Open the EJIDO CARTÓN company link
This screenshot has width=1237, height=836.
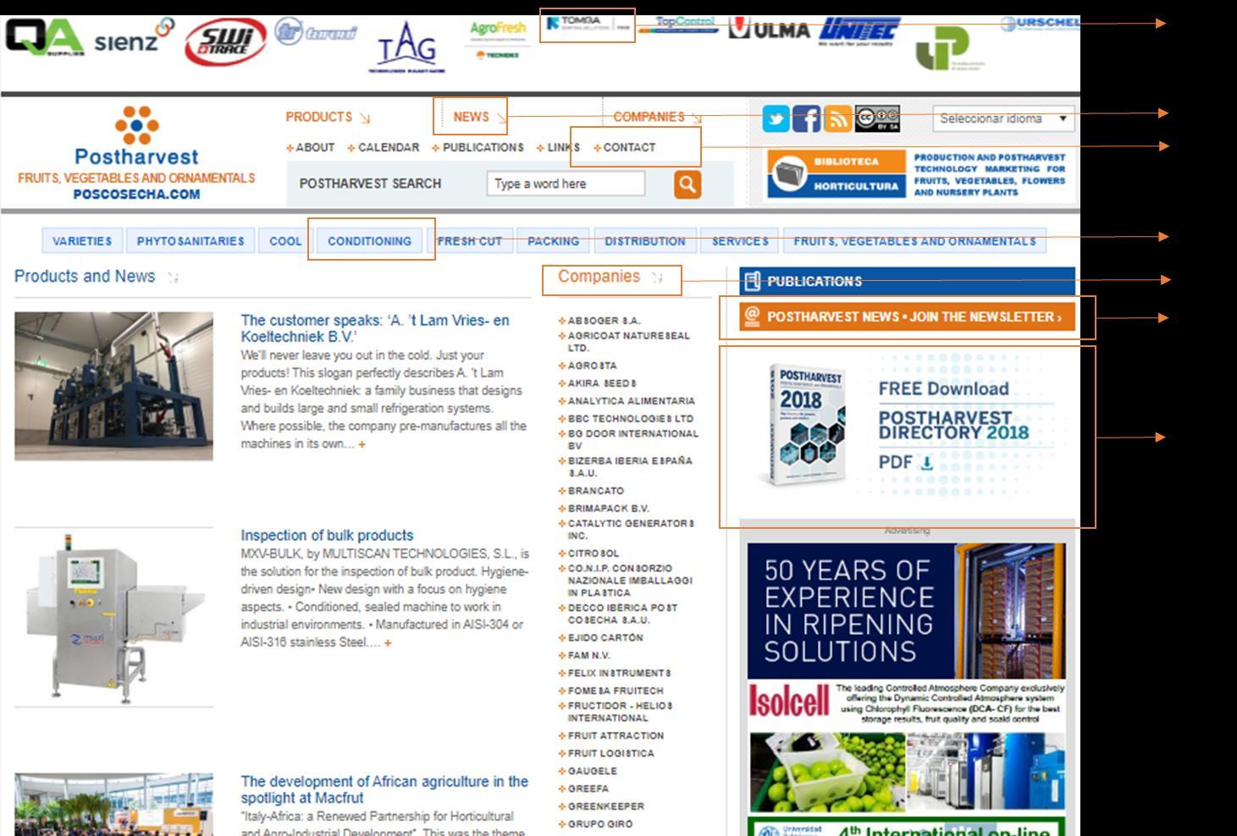coord(605,638)
